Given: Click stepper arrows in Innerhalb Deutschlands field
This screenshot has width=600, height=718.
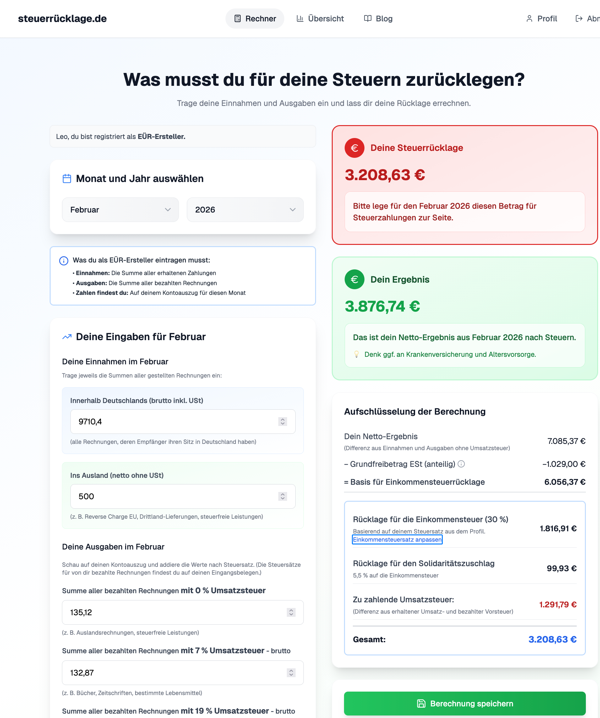Looking at the screenshot, I should (283, 422).
